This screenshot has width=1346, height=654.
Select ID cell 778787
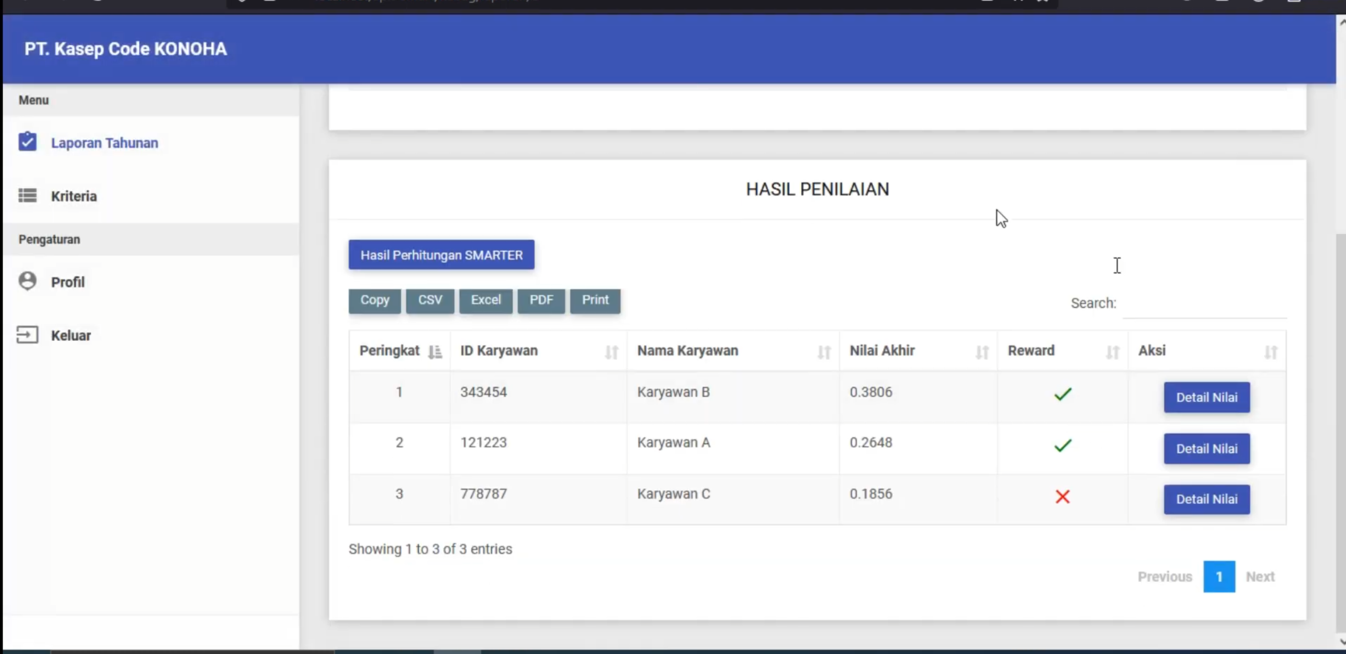point(483,494)
